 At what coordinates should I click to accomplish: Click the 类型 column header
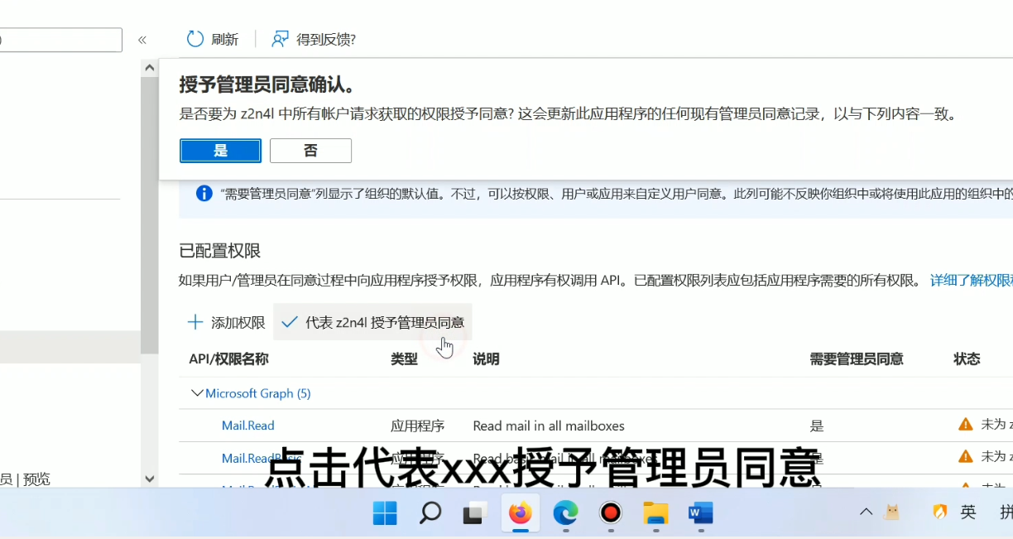pos(404,359)
